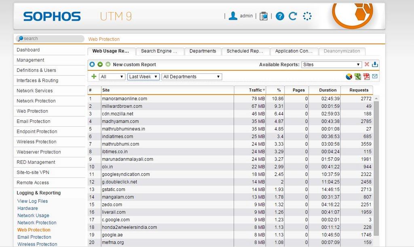
Task: Click the table vertical scrollbar
Action: point(376,169)
